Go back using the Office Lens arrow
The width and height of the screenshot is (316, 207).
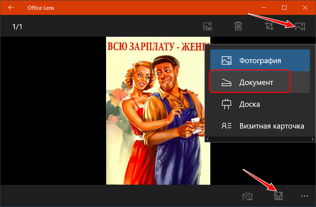11,8
